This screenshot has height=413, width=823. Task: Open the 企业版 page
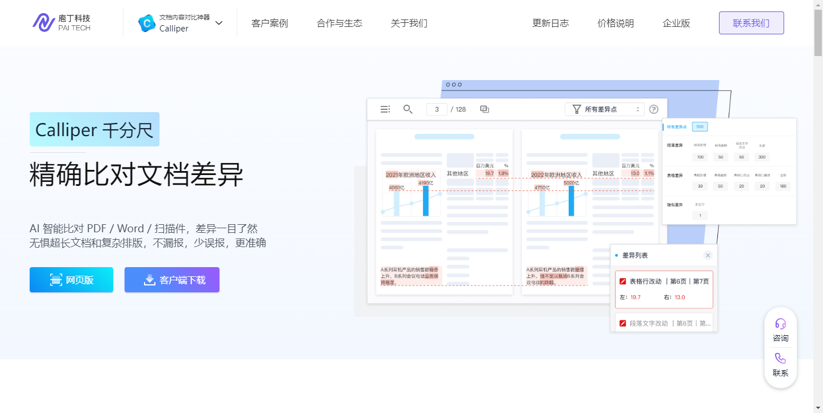point(677,23)
